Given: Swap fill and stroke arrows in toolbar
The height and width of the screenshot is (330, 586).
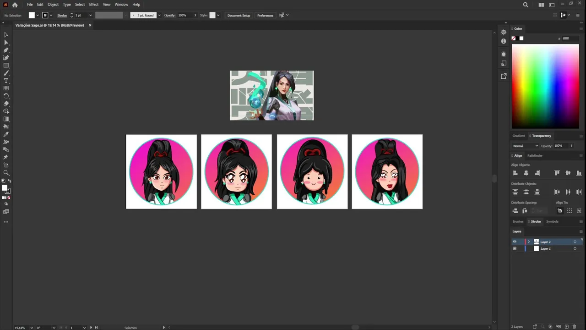Looking at the screenshot, I should 10,181.
